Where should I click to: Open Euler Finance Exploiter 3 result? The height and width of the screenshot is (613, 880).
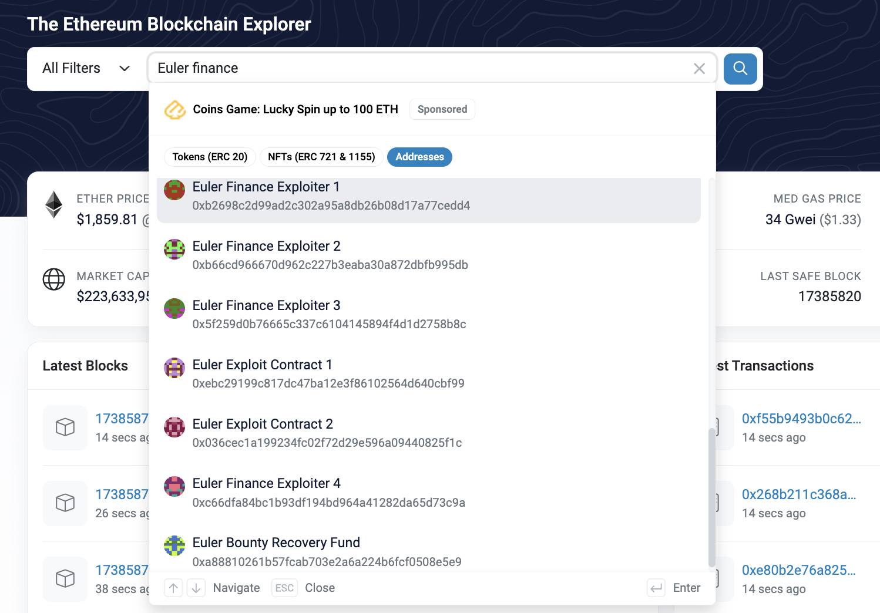(429, 315)
